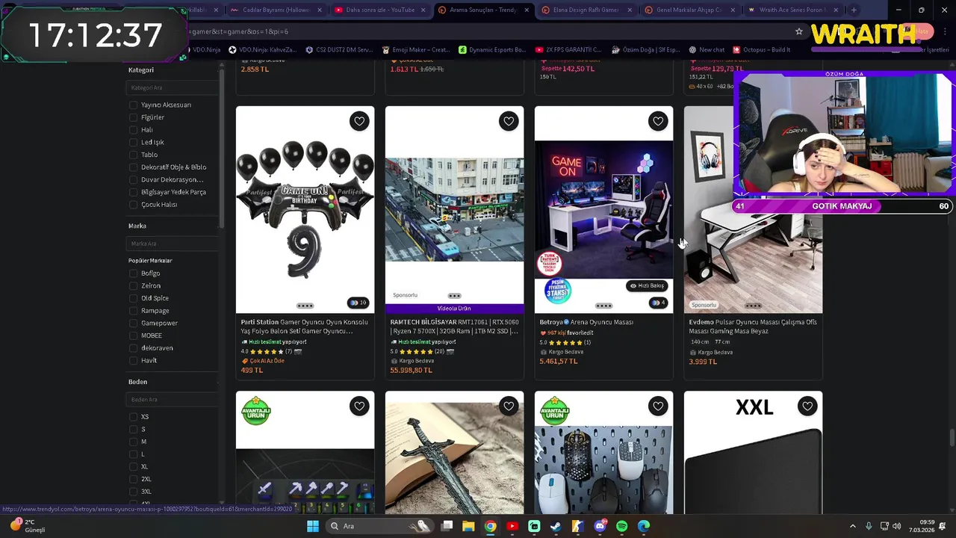Image resolution: width=956 pixels, height=538 pixels.
Task: Click the Kategori Ara search field
Action: 173,87
